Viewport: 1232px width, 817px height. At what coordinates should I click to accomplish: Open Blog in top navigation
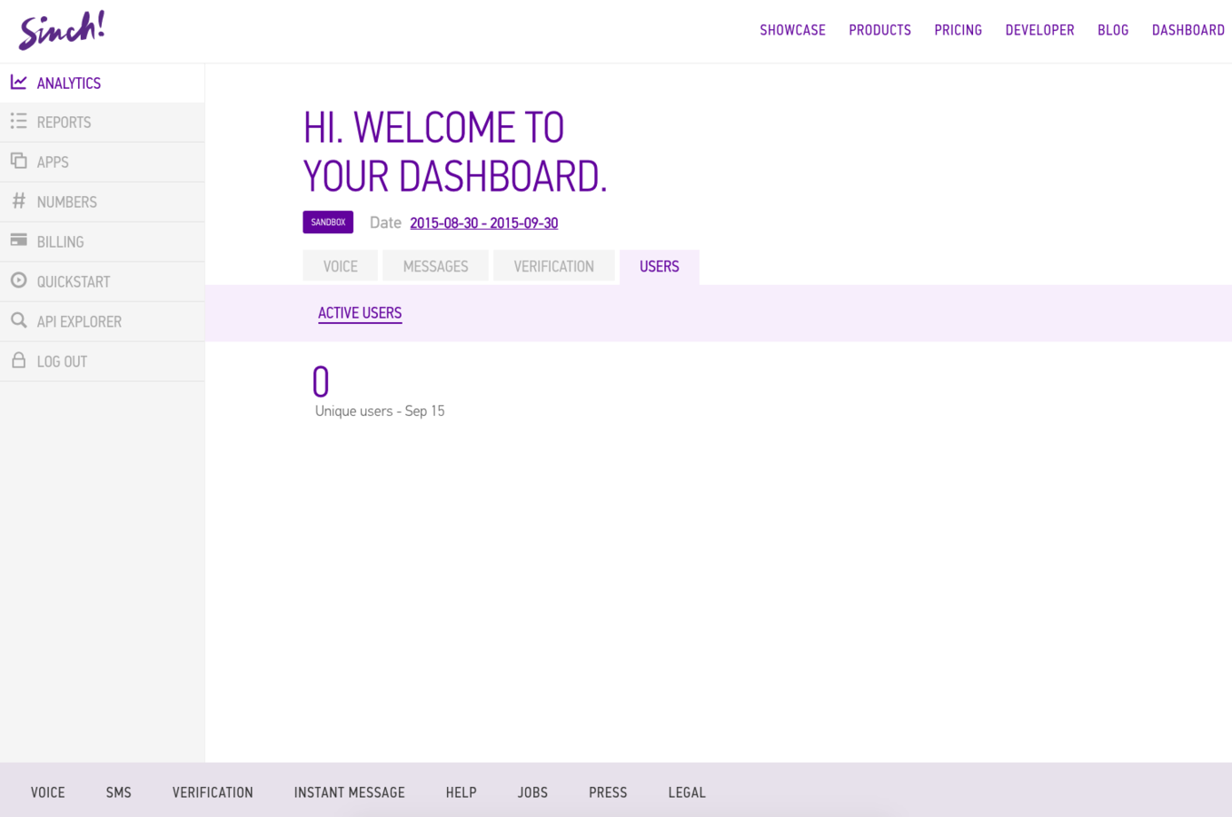click(x=1113, y=30)
